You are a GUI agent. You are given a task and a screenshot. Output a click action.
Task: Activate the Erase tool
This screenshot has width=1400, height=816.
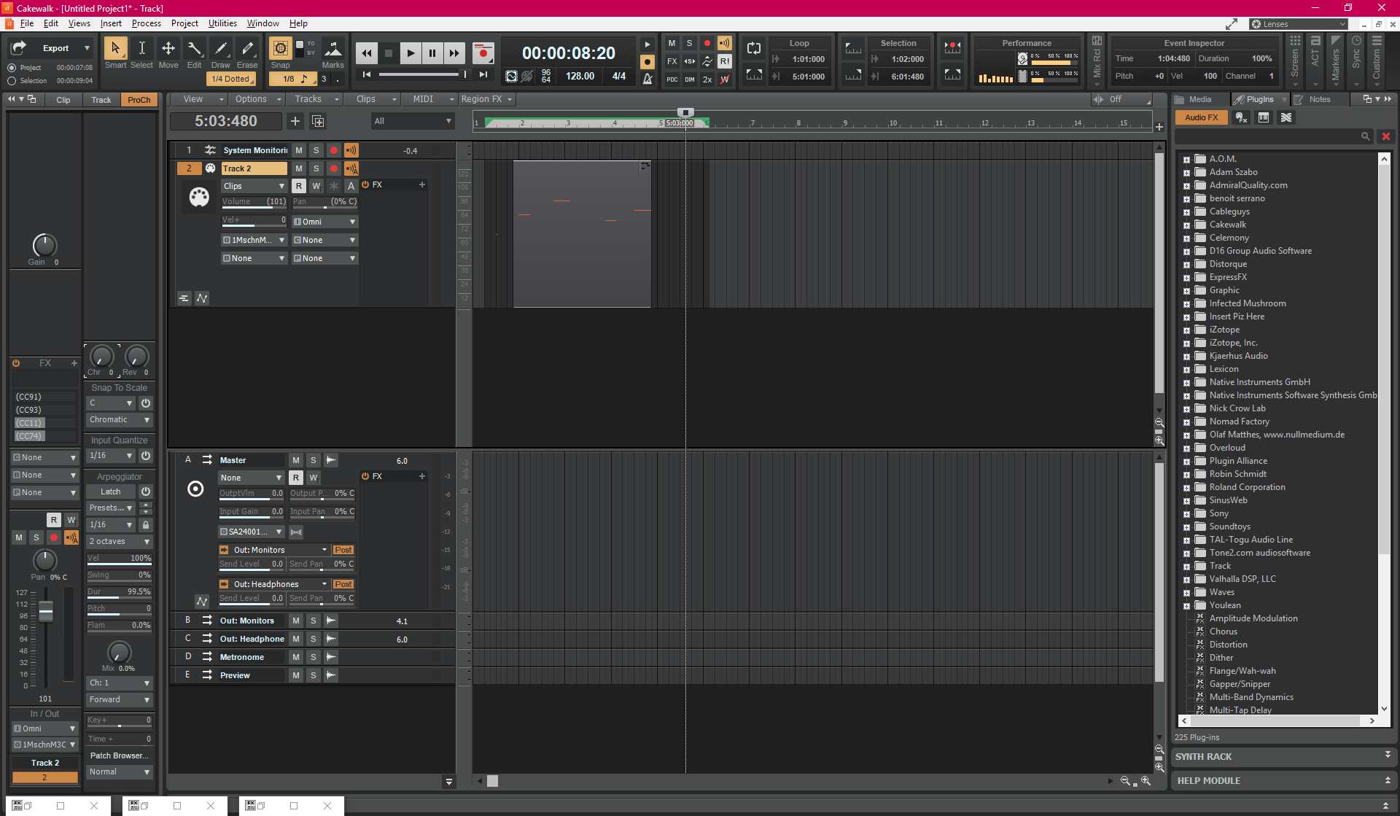pyautogui.click(x=247, y=48)
